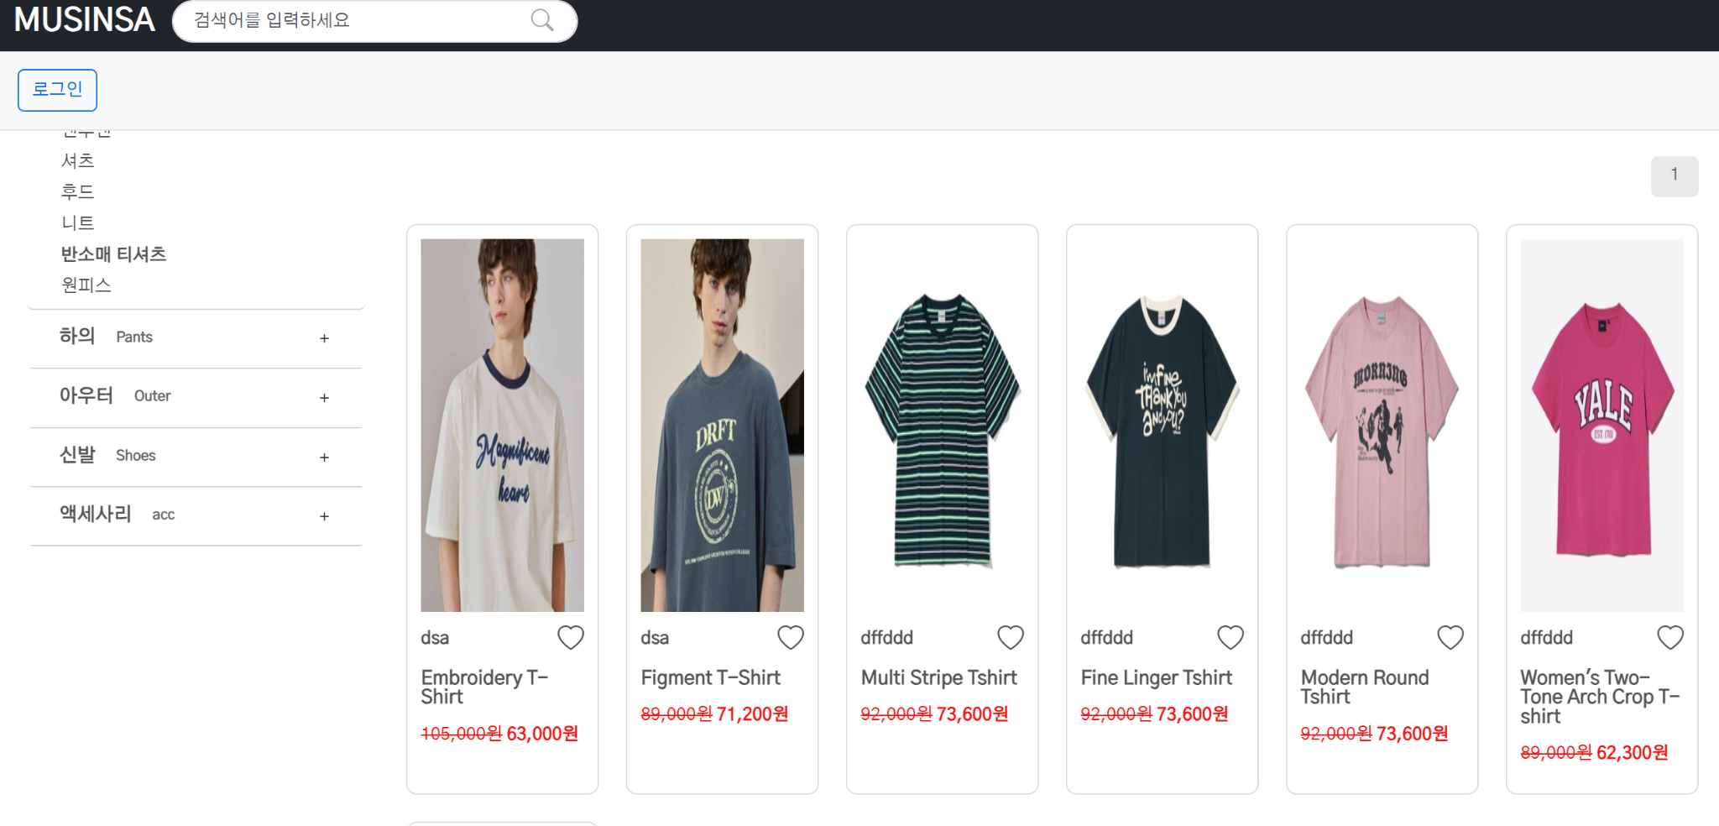Click the MUSINSA logo

tap(85, 20)
